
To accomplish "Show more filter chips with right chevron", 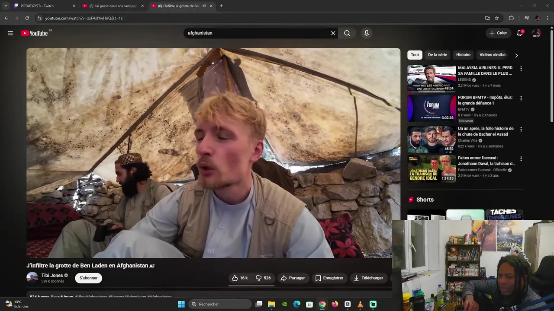I will [x=516, y=55].
